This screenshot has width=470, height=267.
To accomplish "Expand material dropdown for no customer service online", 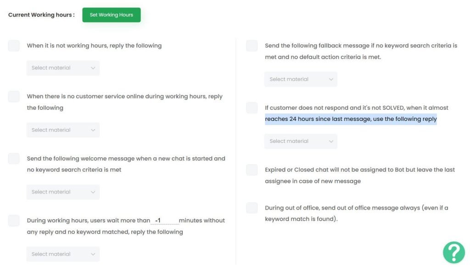I will (63, 130).
